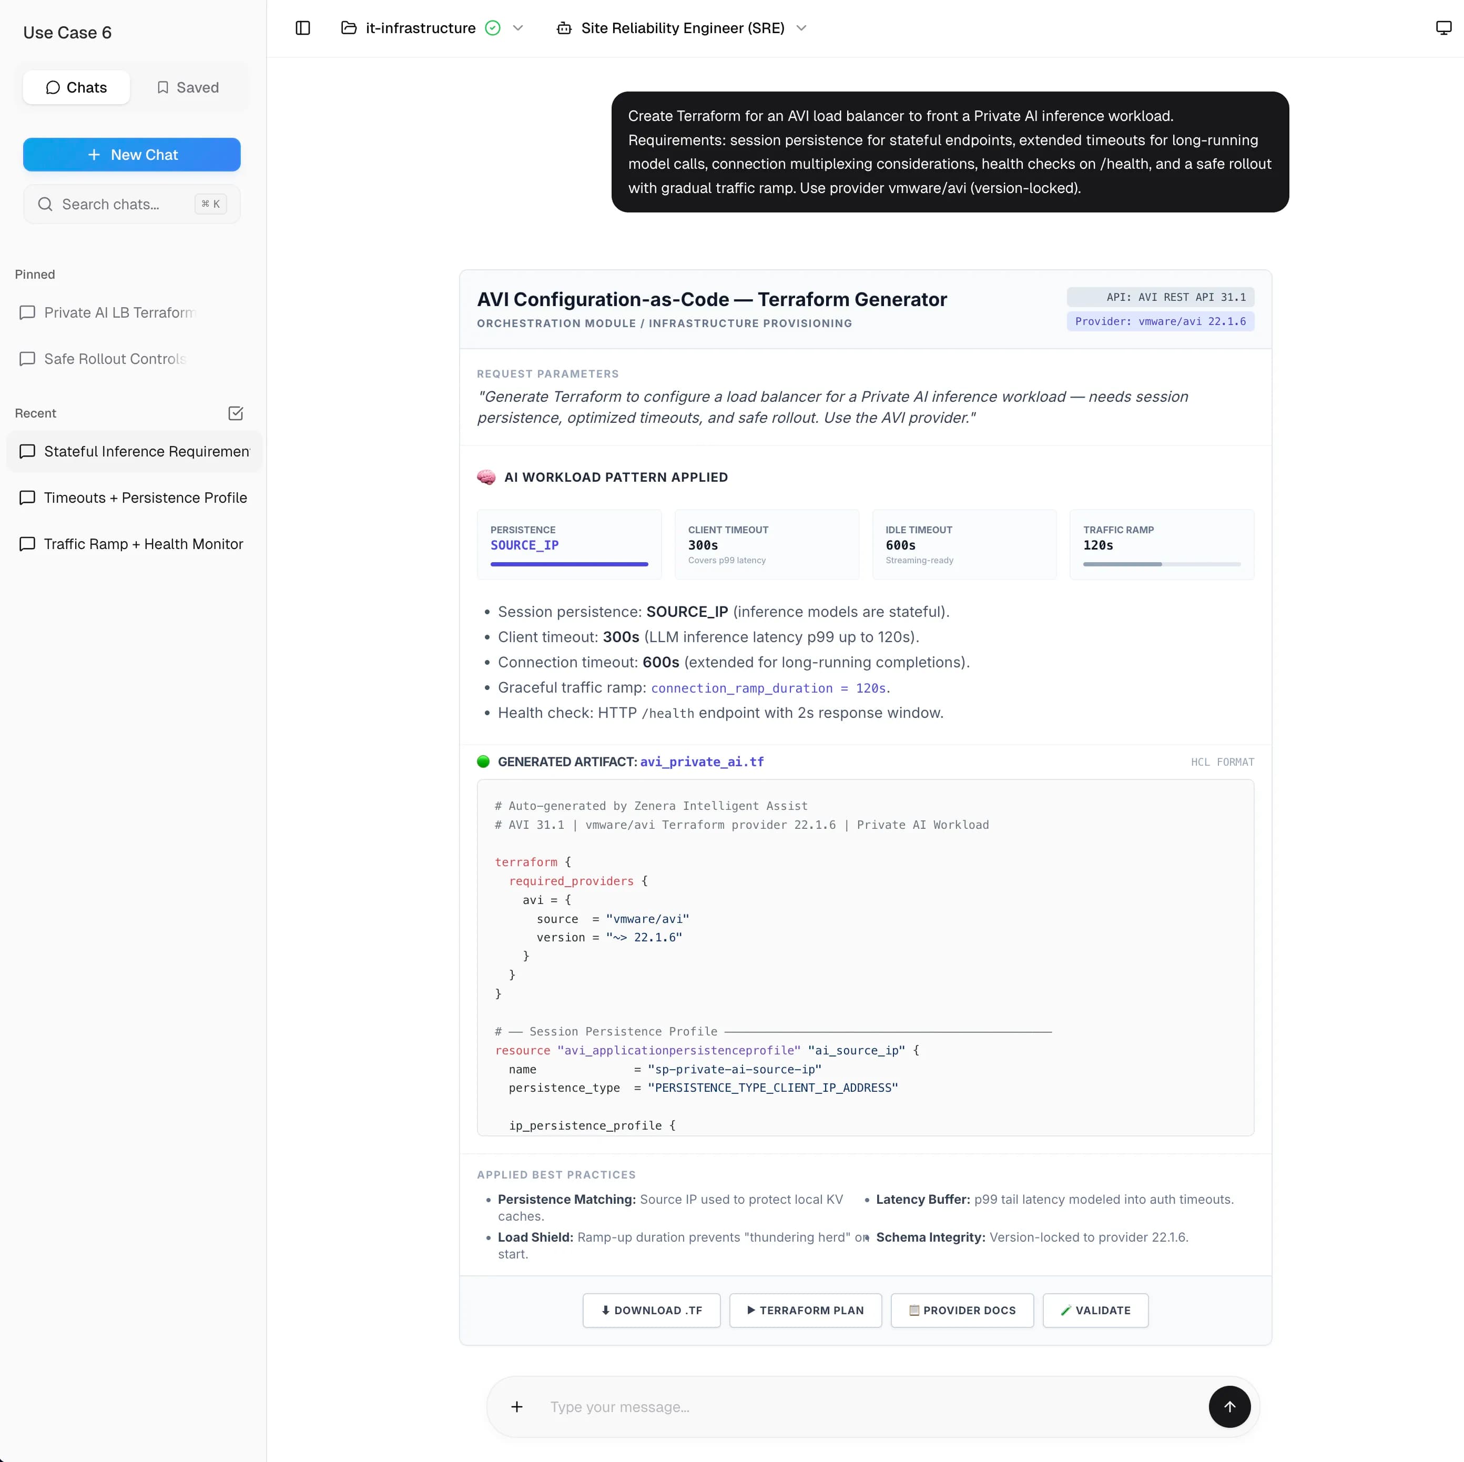Open the Site Reliability Engineer (SRE) persona dropdown
Screen dimensions: 1464x1462
coord(801,28)
